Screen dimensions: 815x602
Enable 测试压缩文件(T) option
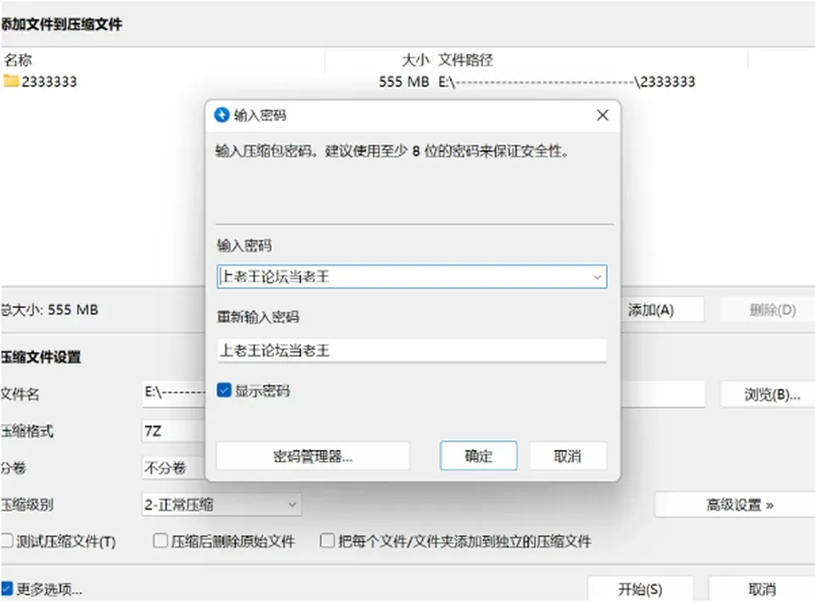[7, 541]
